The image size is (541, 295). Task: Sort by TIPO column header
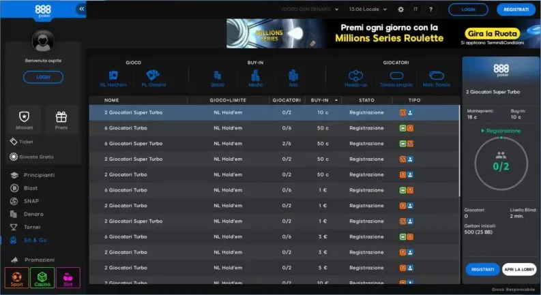(414, 100)
